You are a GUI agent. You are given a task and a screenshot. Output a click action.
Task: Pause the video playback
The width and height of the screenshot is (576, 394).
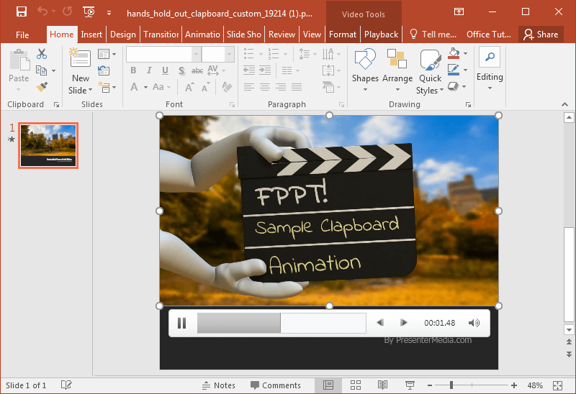click(182, 324)
